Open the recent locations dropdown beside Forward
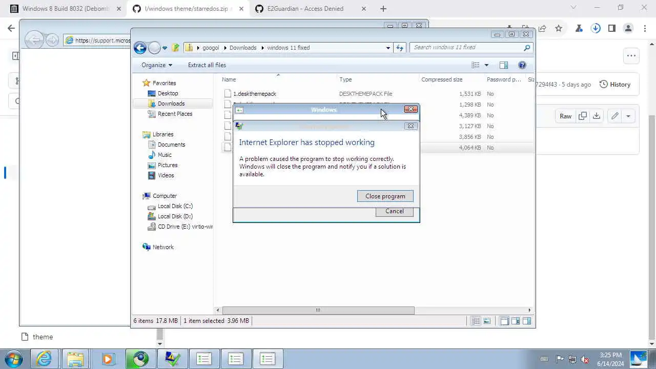Viewport: 656px width, 369px height. point(165,48)
